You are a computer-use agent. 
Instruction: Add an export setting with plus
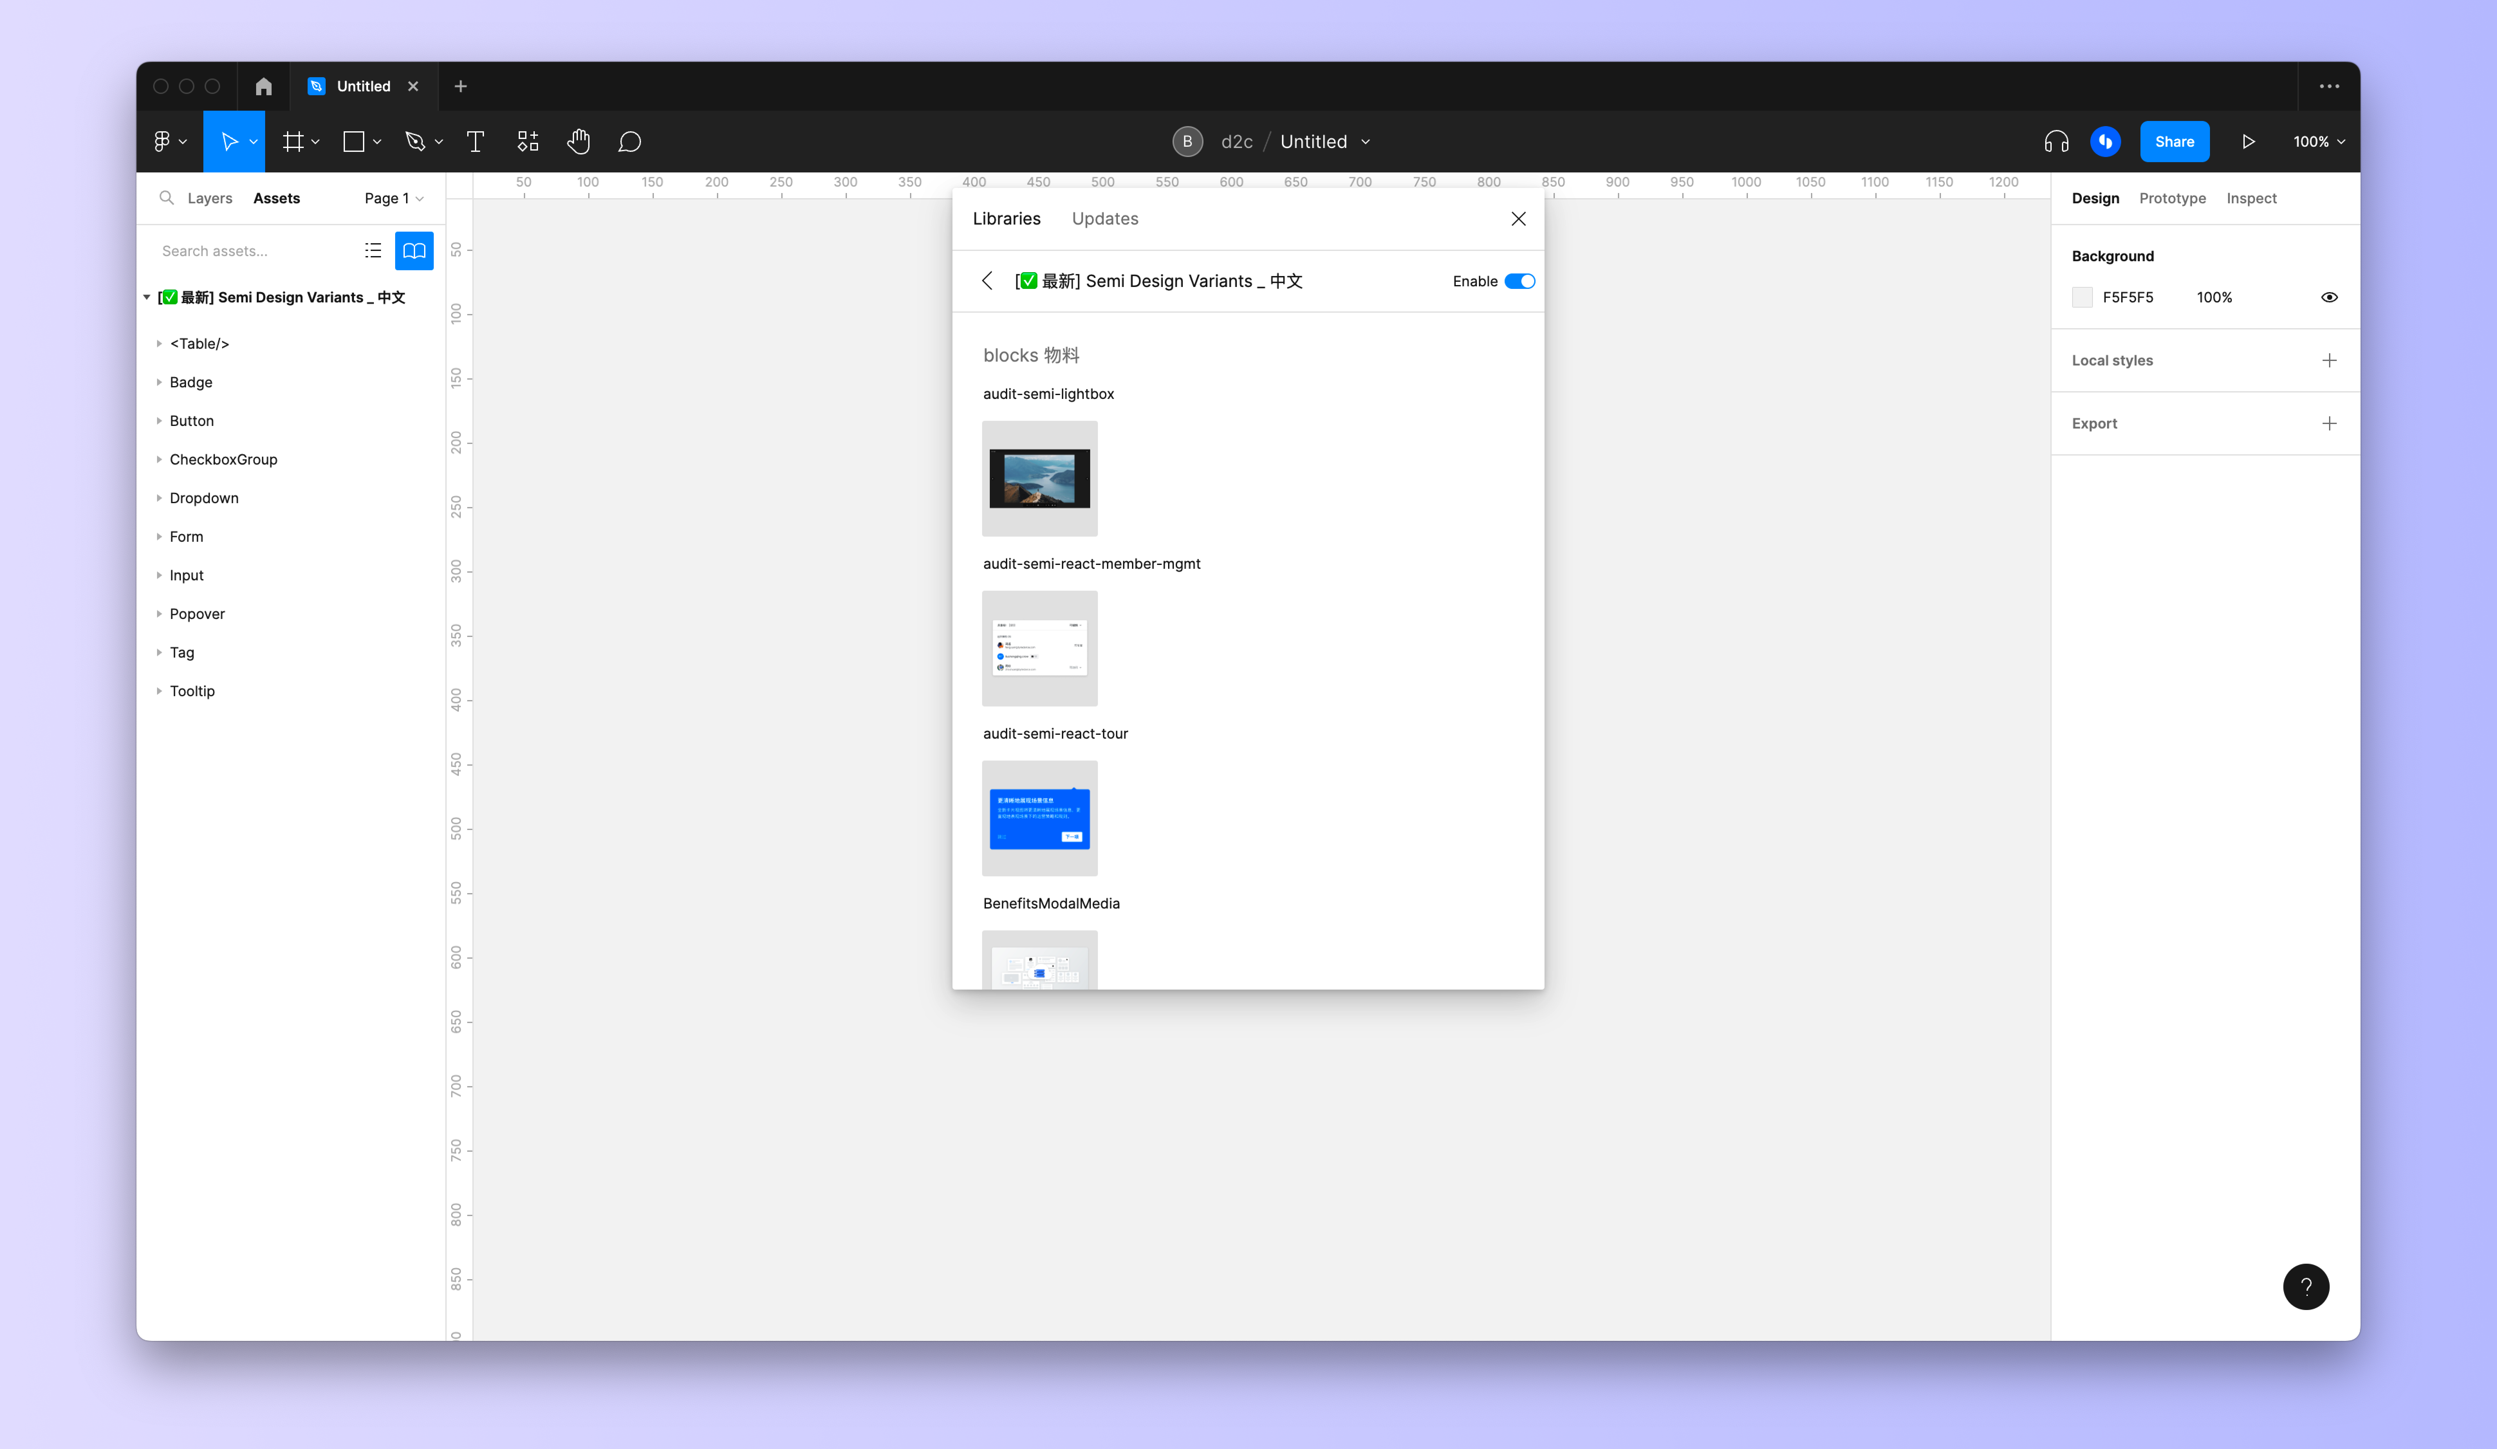click(2330, 424)
